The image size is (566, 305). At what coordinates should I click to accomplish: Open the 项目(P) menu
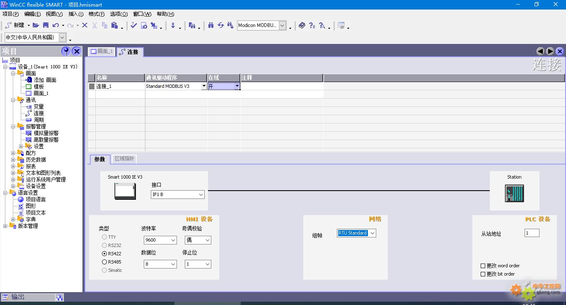(10, 14)
